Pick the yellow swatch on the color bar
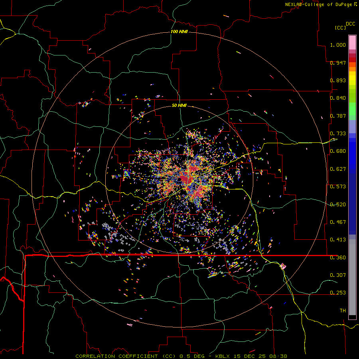The image size is (359, 359). pos(352,78)
